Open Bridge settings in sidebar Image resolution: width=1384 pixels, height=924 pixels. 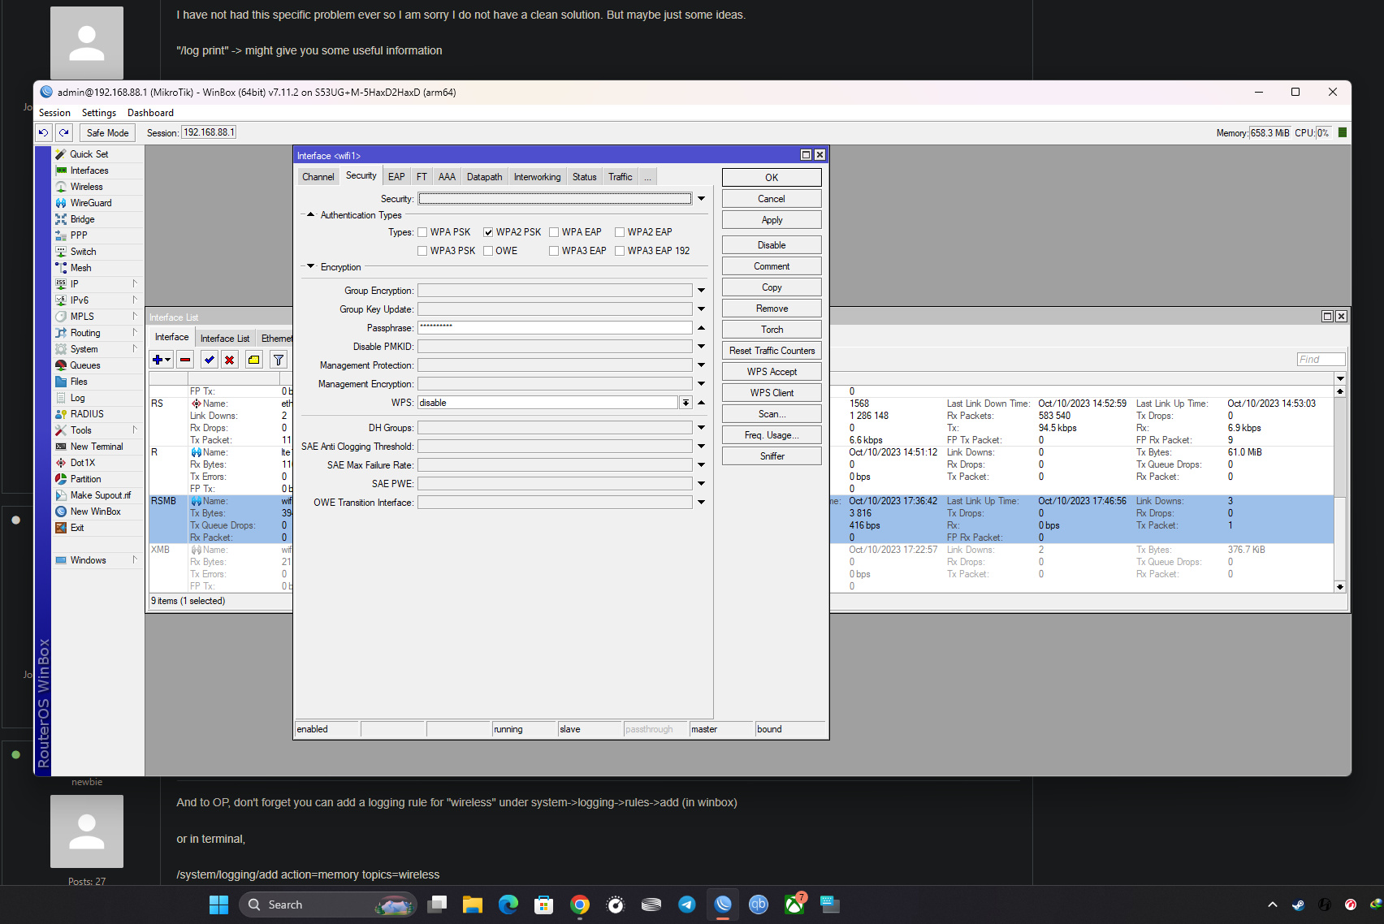point(82,219)
